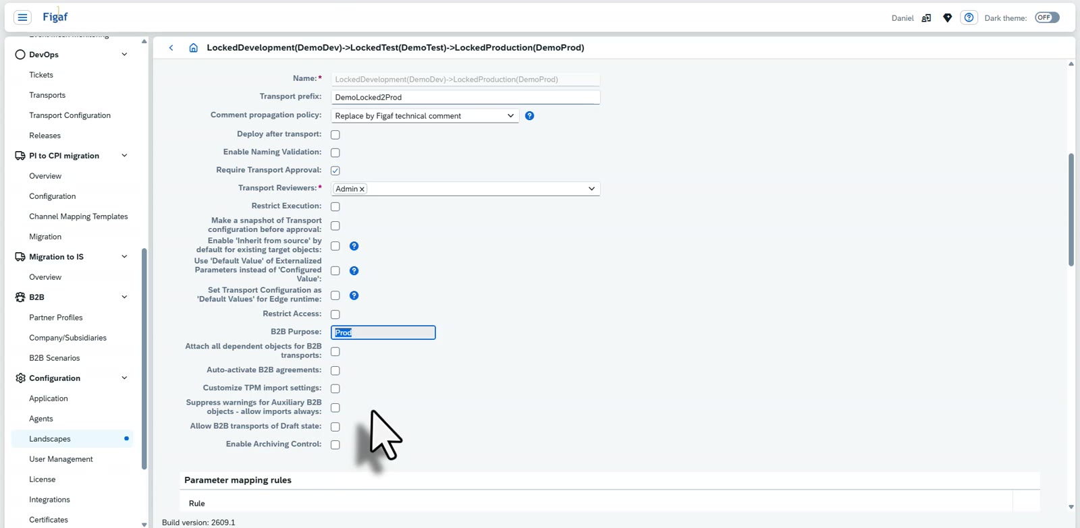This screenshot has height=528, width=1080.
Task: Click the icon next to Daniel username
Action: coord(927,18)
